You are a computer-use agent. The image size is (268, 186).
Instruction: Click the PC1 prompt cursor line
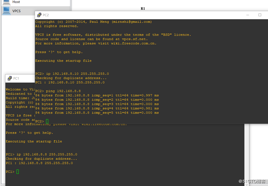pyautogui.click(x=12, y=171)
